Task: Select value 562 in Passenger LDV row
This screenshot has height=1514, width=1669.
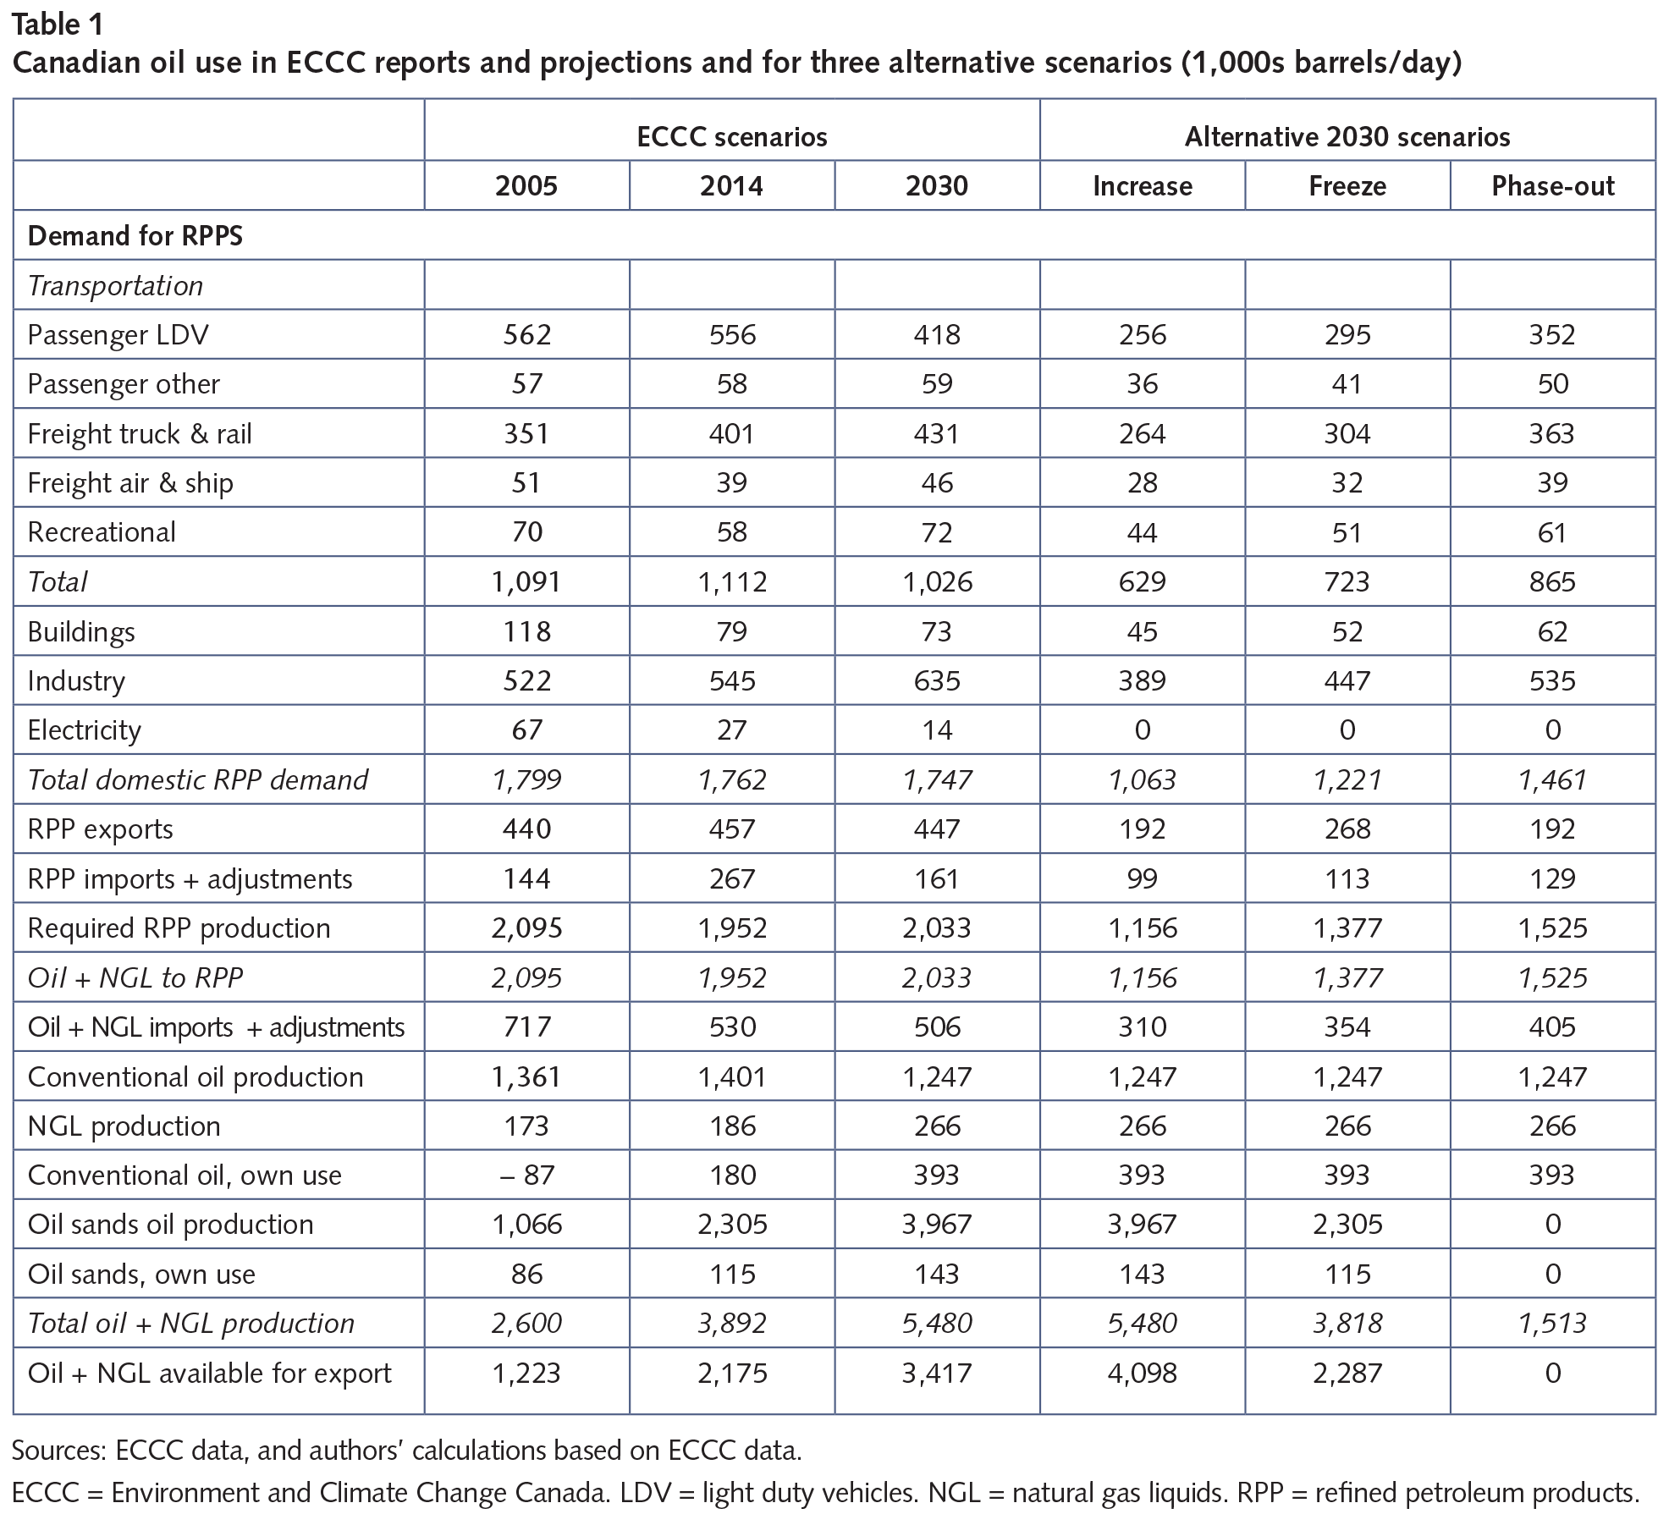Action: 526,334
